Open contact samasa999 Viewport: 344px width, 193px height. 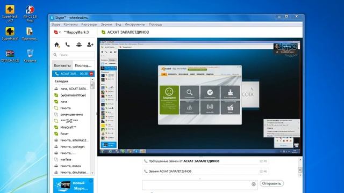point(71,95)
